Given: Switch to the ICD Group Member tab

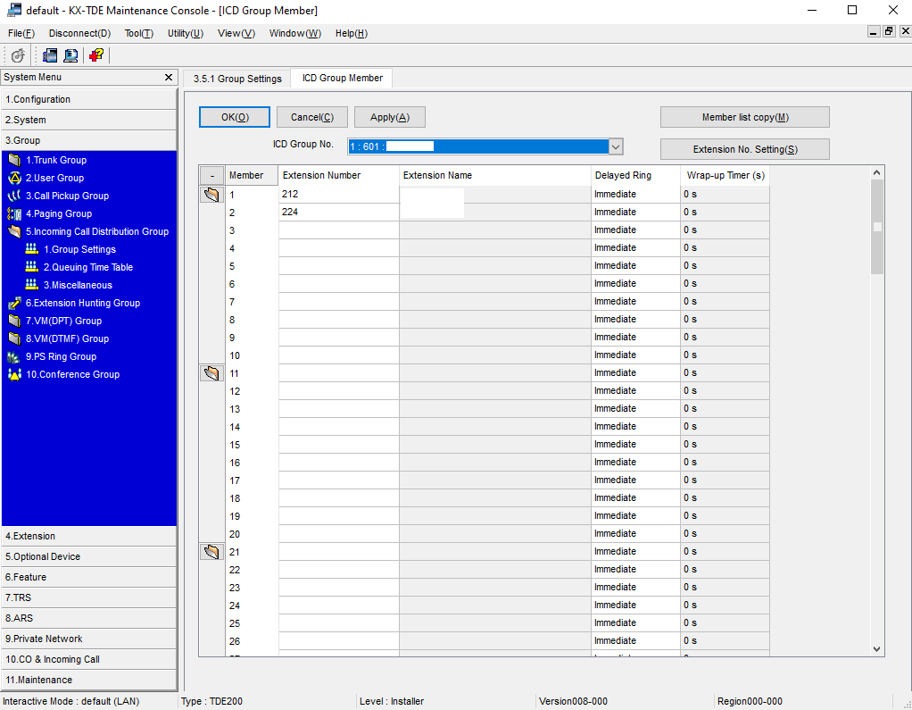Looking at the screenshot, I should 342,78.
